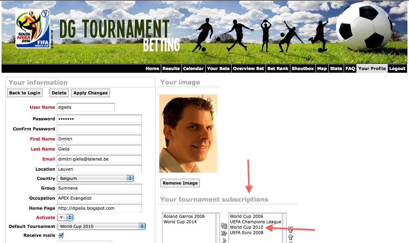Click the Move All double-arrow icon
Image resolution: width=409 pixels, height=243 pixels.
coord(224,233)
